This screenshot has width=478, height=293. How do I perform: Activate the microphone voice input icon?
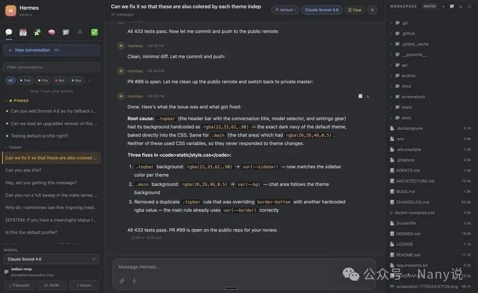(134, 281)
